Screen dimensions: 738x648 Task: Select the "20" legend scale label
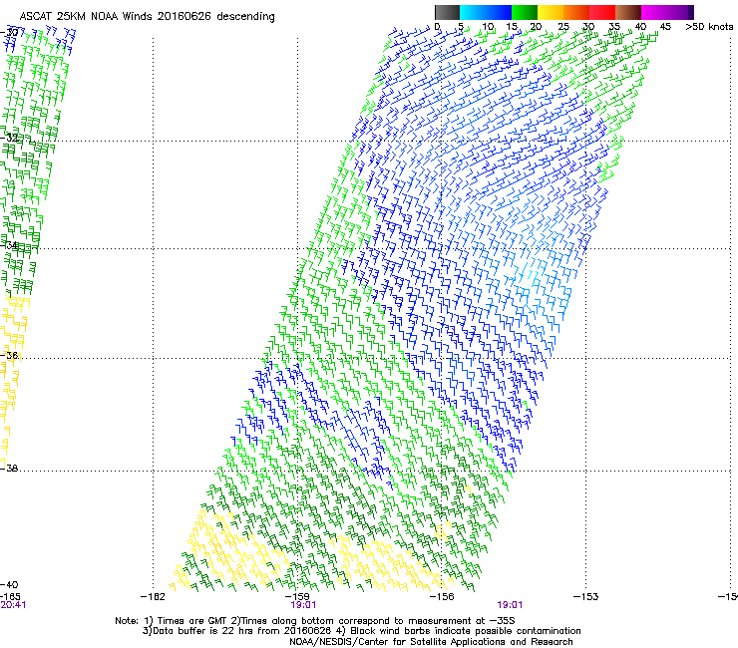[x=536, y=27]
